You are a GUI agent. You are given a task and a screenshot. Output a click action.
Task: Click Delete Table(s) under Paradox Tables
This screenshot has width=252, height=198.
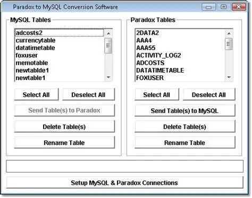(185, 126)
